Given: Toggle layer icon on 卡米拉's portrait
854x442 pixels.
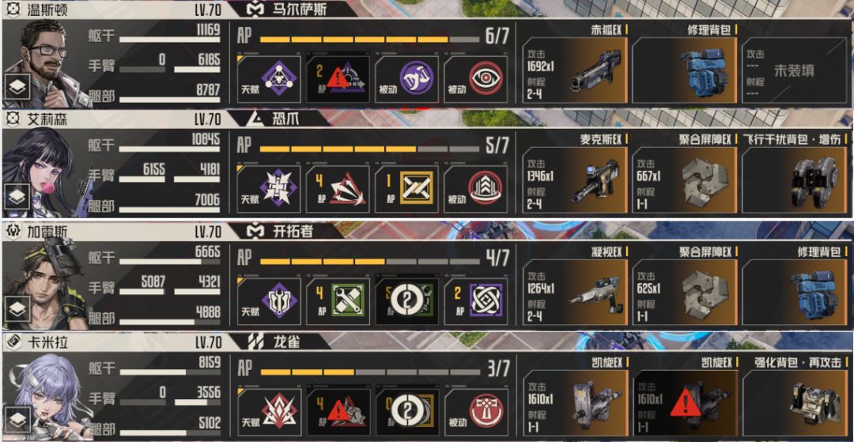Looking at the screenshot, I should 17,421.
